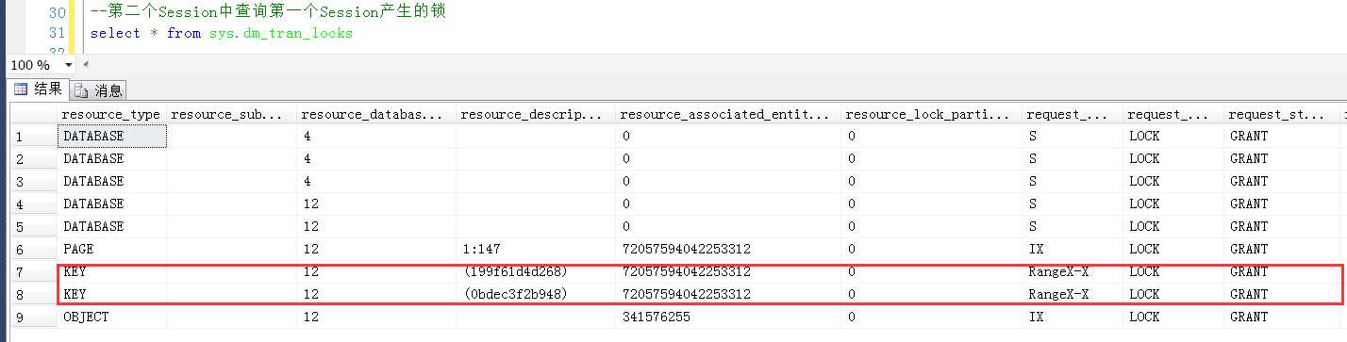This screenshot has height=342, width=1347.
Task: Click the 1:147 resource description cell
Action: click(x=536, y=250)
